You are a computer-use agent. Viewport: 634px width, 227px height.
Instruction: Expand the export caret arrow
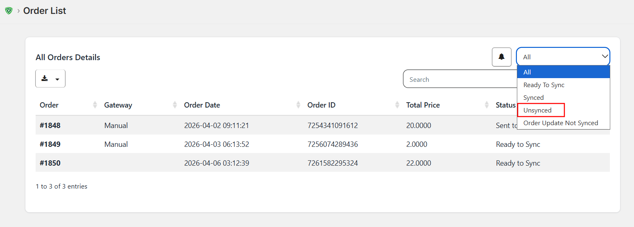coord(57,79)
